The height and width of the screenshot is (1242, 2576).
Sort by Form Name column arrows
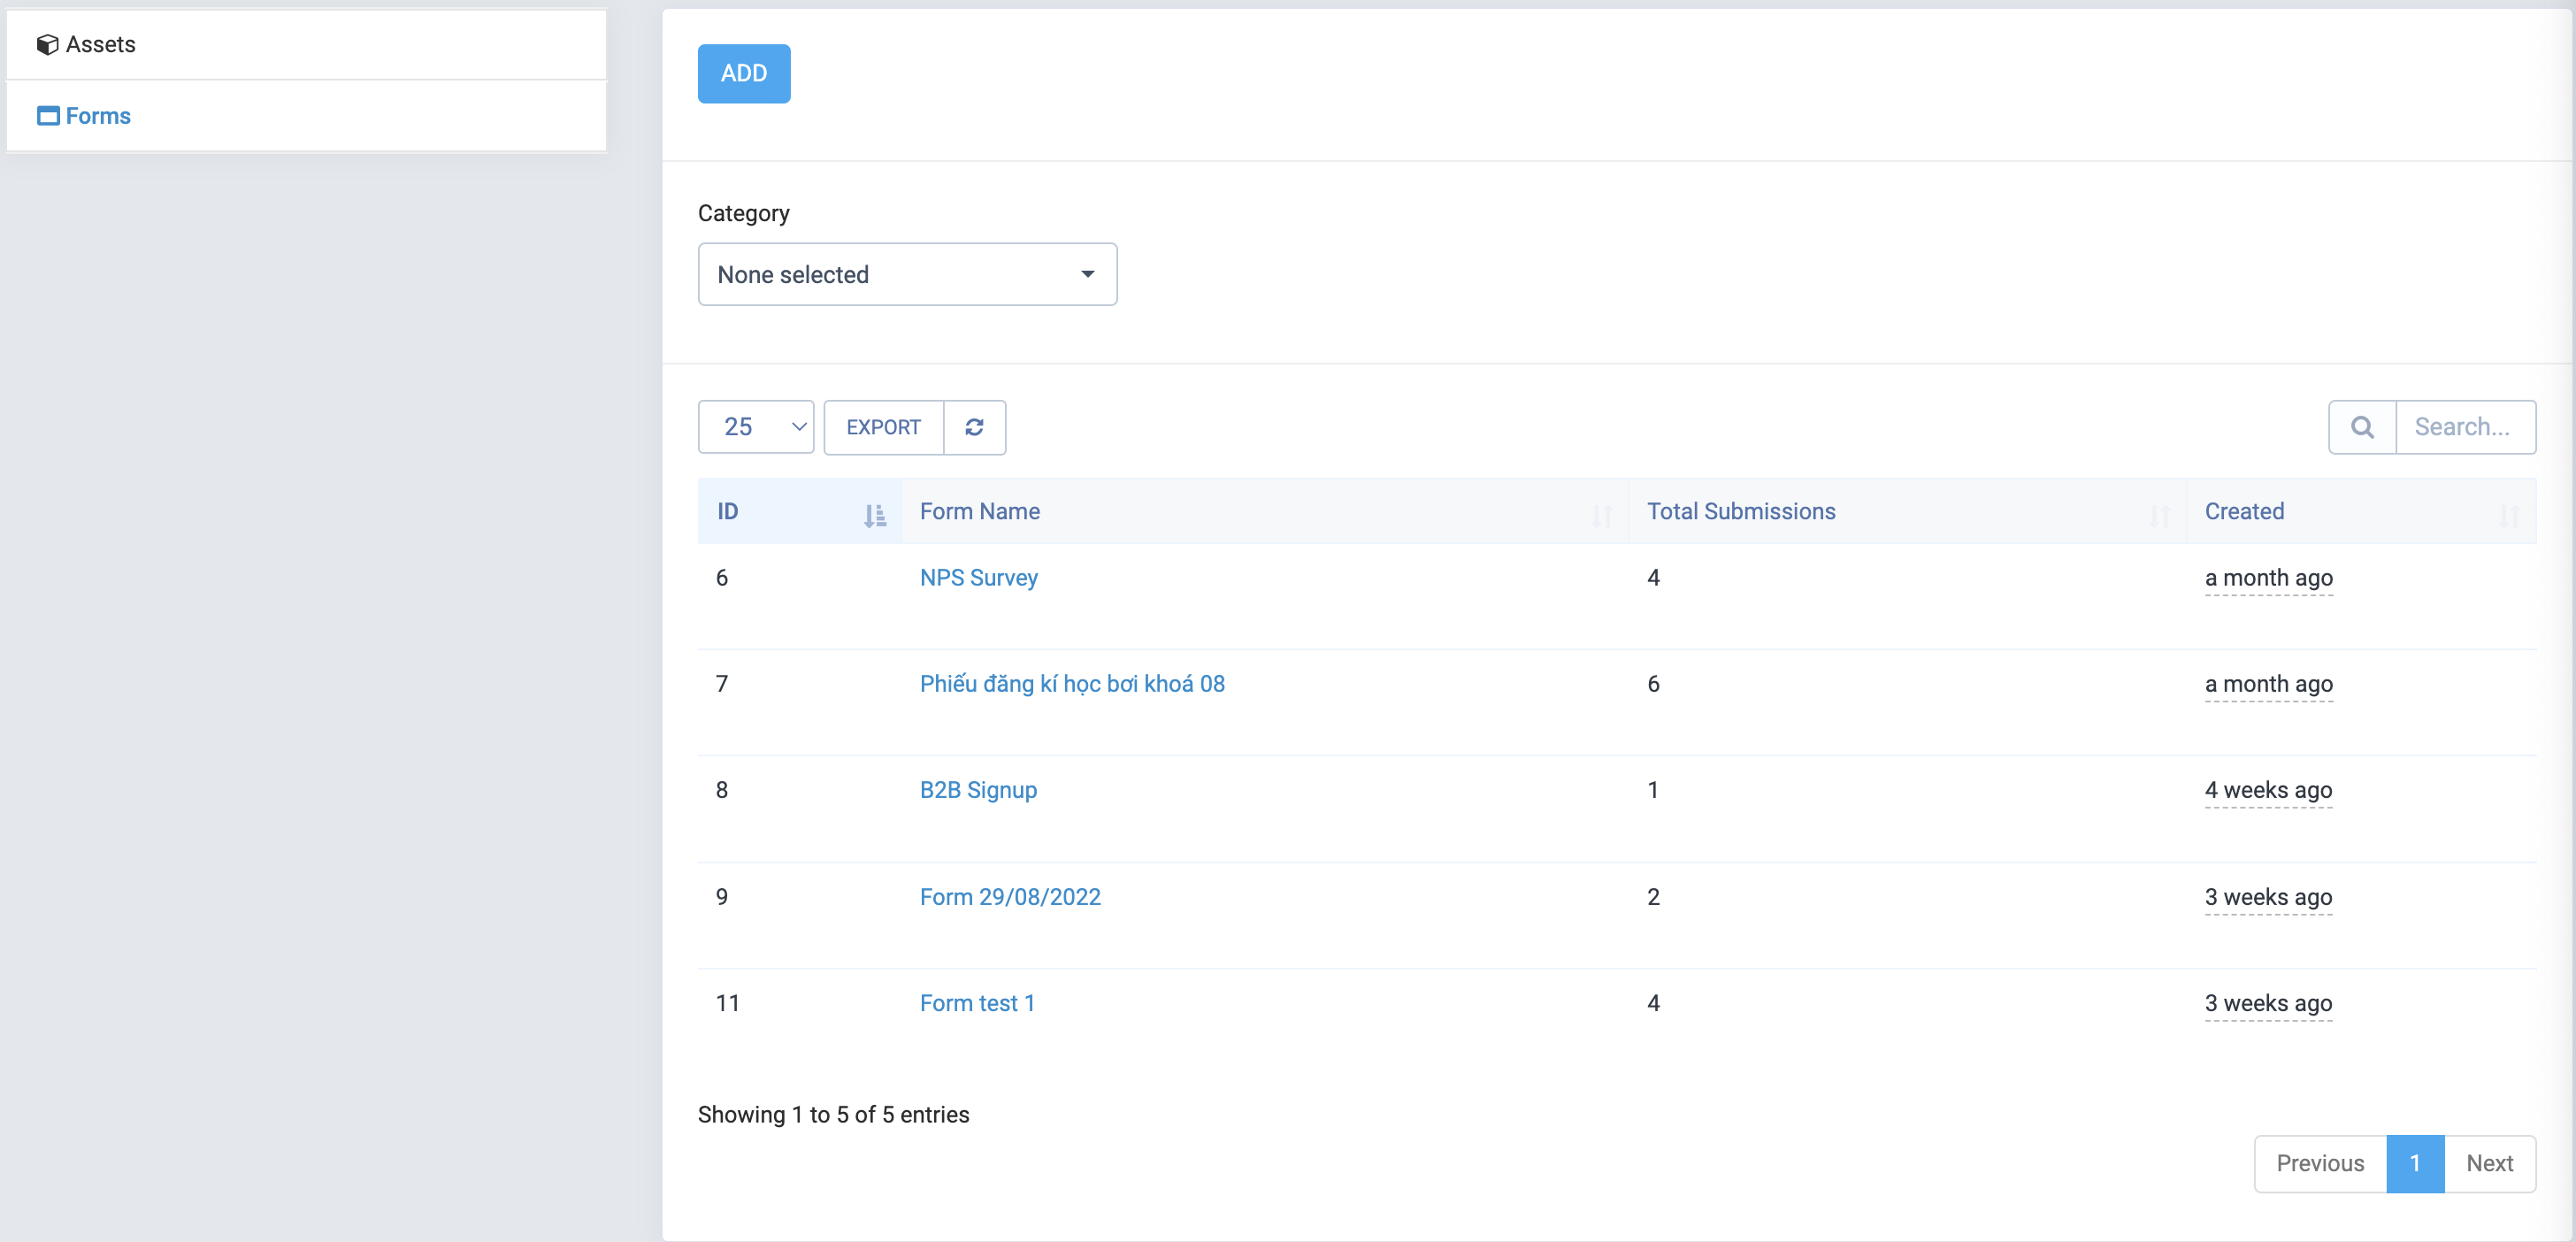pos(1601,515)
